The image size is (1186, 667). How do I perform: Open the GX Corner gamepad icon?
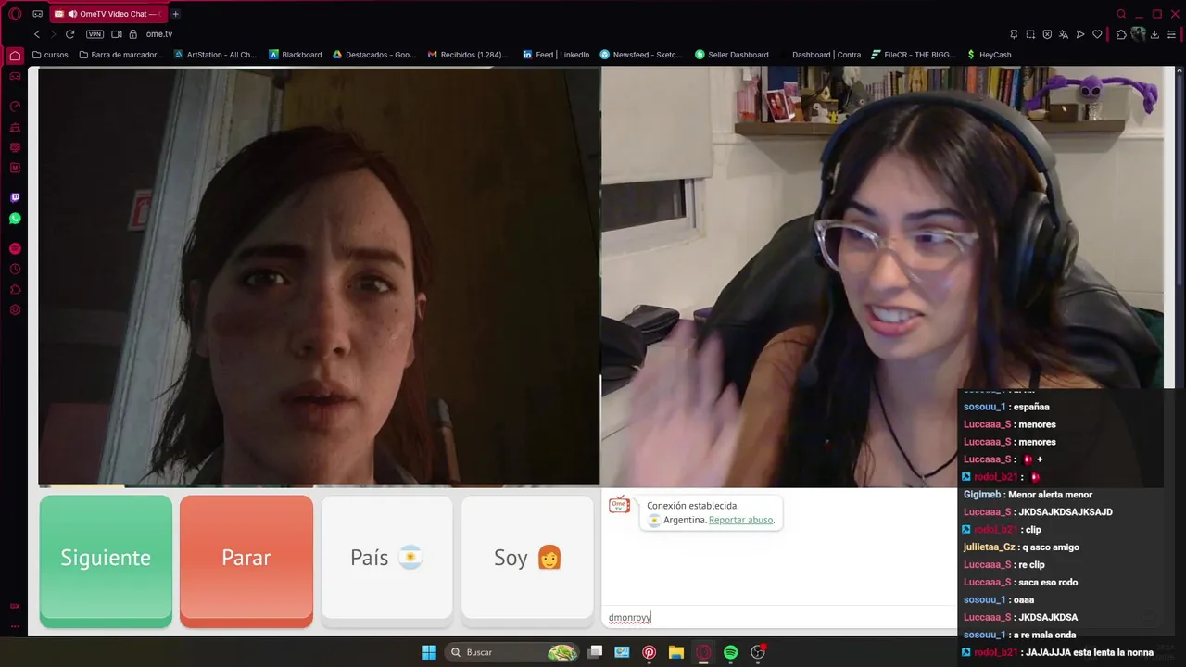pos(37,14)
